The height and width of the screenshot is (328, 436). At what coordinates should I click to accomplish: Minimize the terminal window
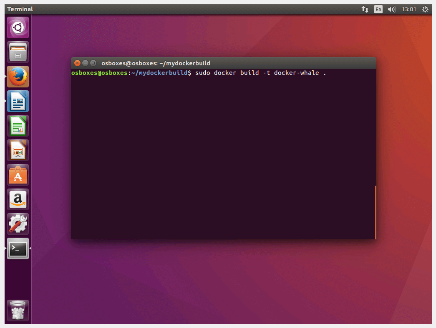(x=86, y=63)
